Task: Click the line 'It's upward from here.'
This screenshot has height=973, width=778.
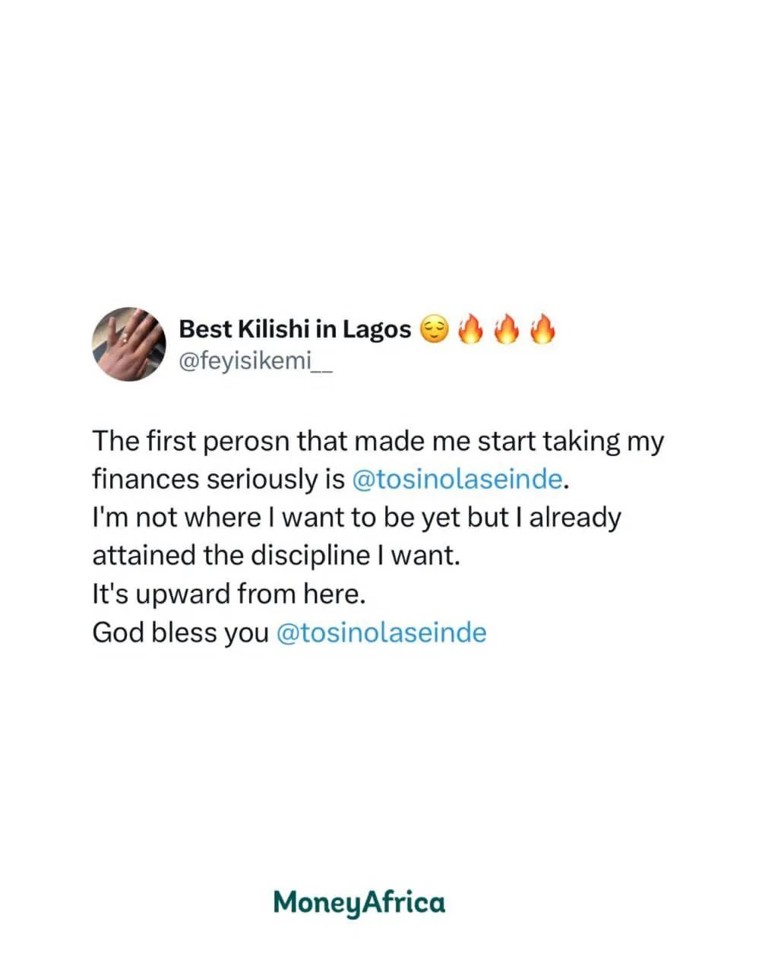Action: coord(229,594)
